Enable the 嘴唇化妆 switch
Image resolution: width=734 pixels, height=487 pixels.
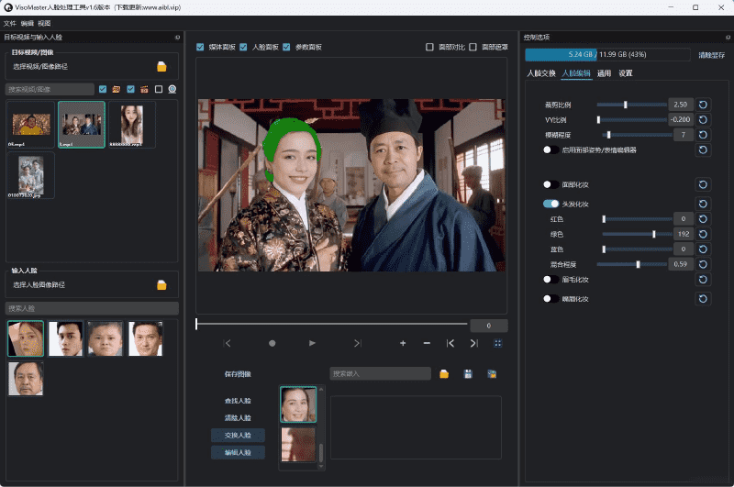pyautogui.click(x=551, y=298)
